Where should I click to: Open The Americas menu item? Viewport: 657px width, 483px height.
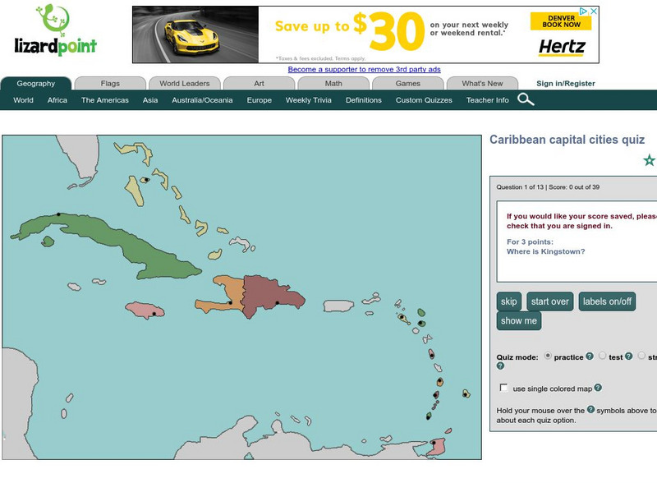[105, 100]
